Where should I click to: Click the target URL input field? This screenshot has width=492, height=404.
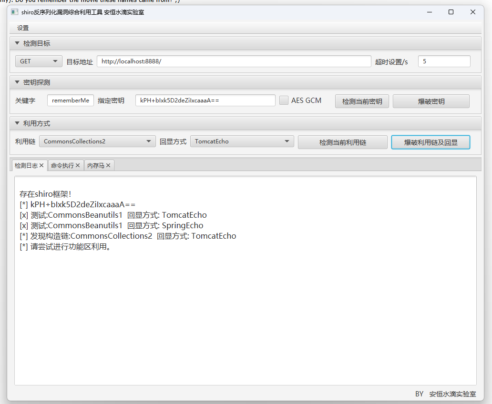[234, 61]
